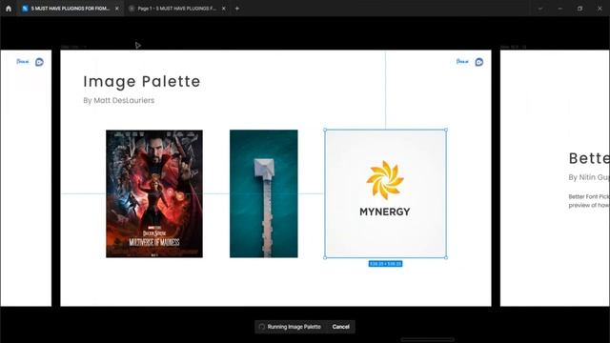The image size is (610, 343).
Task: Click the bottom-left resize handle of the MYNERGY selection
Action: click(325, 257)
